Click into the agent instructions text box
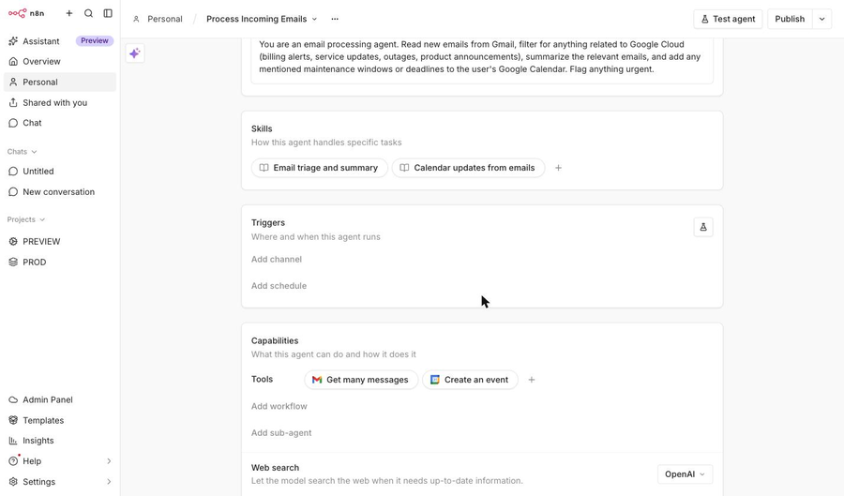 point(482,59)
